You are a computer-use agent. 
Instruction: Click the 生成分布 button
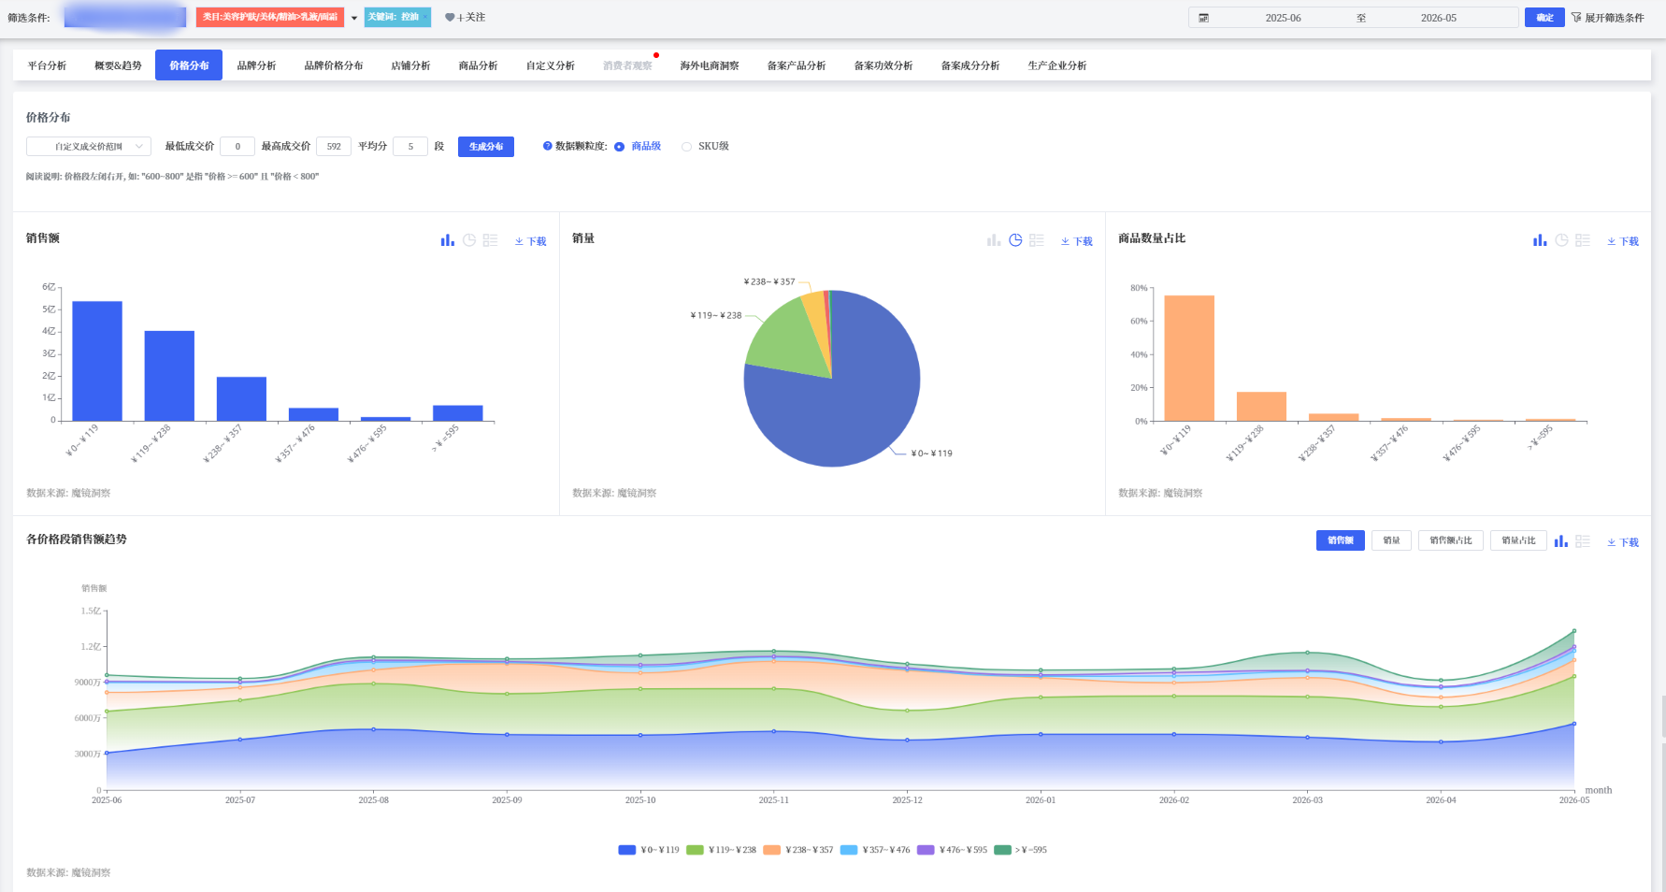[x=486, y=147]
